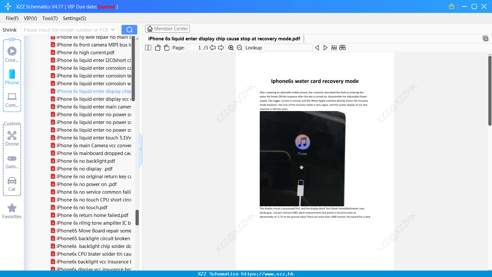Rotate page counterclockwise
492x277 pixels.
coord(158,48)
